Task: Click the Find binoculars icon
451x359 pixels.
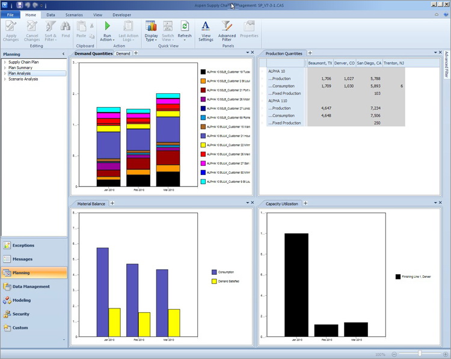Action: (x=66, y=26)
